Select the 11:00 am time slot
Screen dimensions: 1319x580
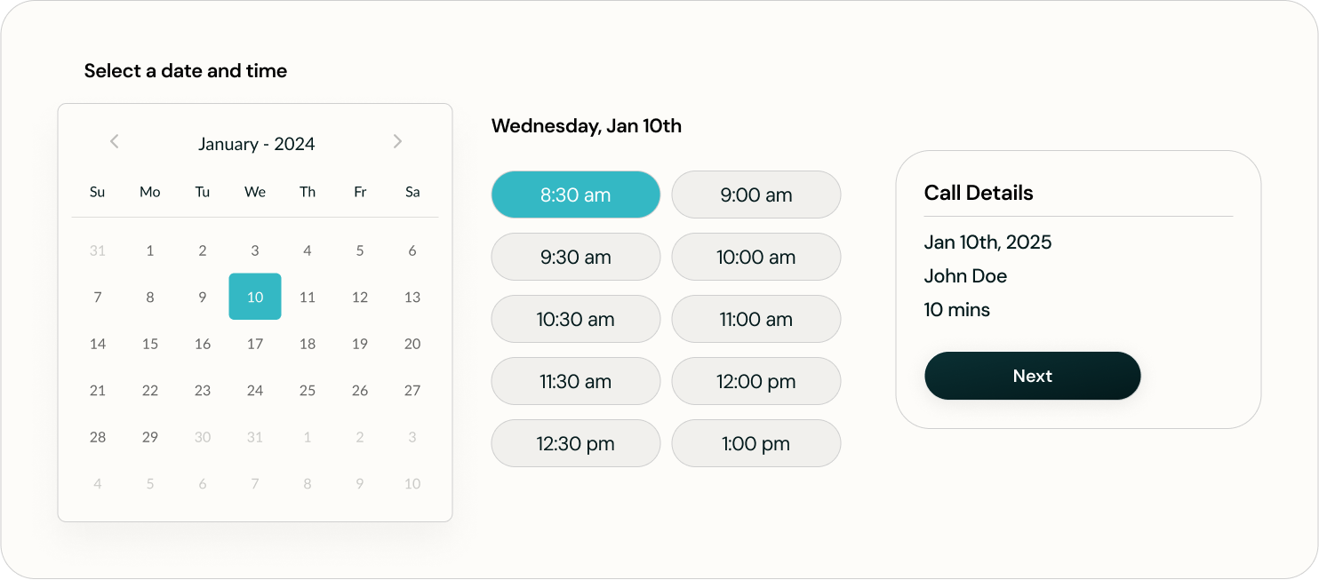(756, 319)
